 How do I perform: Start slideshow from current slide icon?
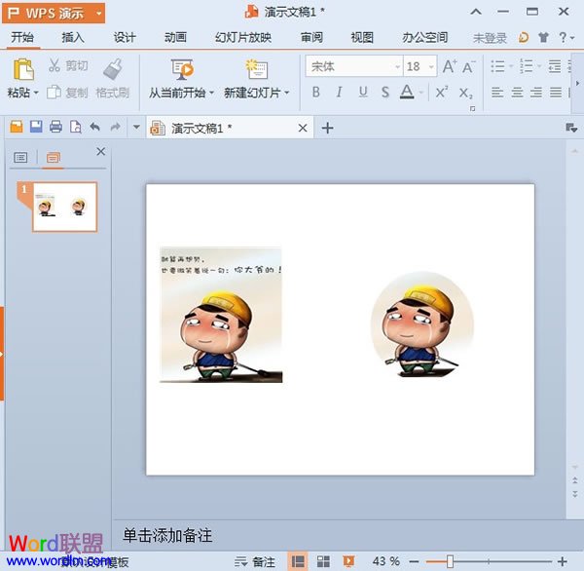pos(182,69)
